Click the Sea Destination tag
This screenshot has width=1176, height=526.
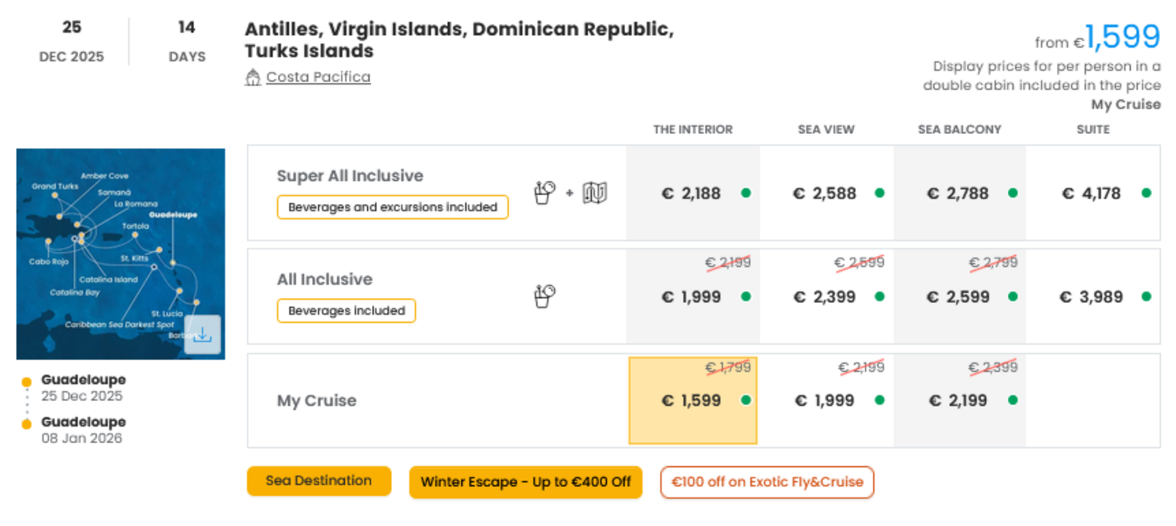[x=319, y=481]
